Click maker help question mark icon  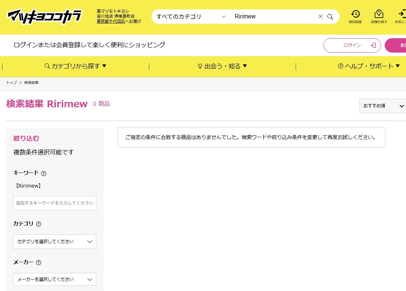pyautogui.click(x=39, y=263)
